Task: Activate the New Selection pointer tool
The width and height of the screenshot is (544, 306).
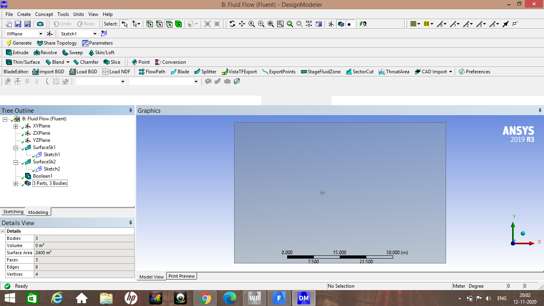Action: (x=125, y=24)
